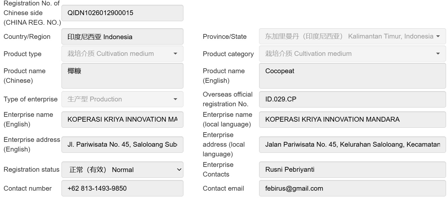
Task: Click the local language enterprise name field
Action: (352, 119)
